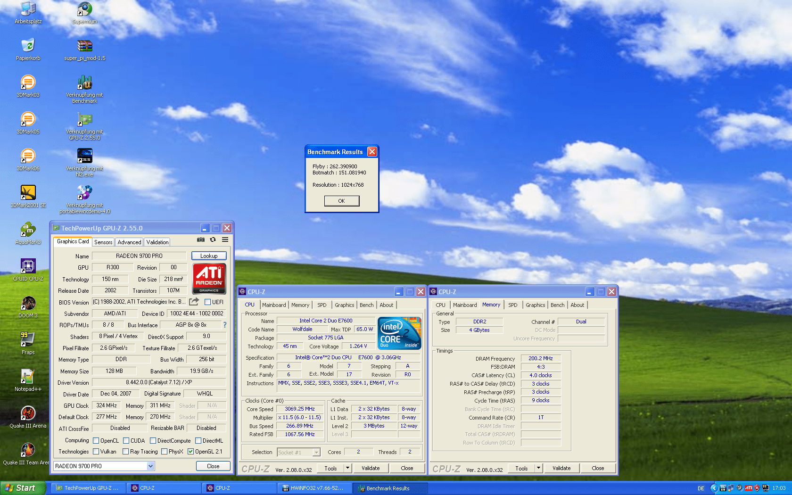
Task: Click the Benchmark Results taskbar button
Action: coord(390,488)
